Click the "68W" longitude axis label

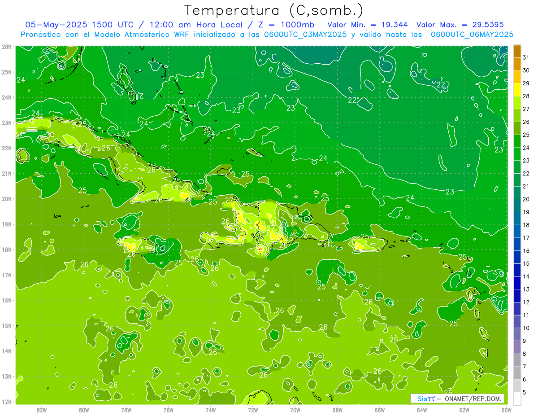coord(338,410)
